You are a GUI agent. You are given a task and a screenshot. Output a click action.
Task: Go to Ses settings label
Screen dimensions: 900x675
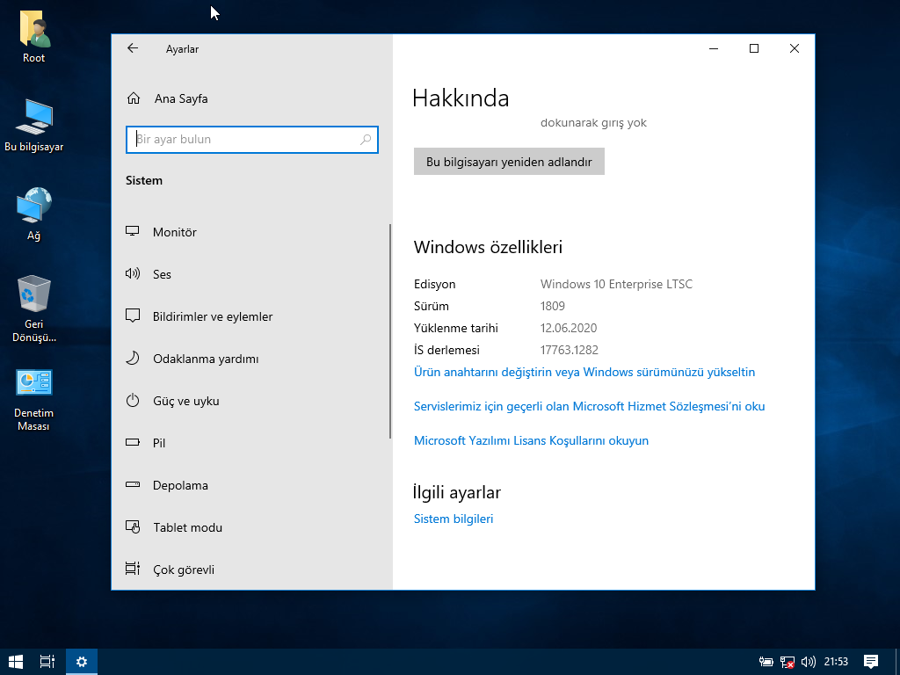162,274
